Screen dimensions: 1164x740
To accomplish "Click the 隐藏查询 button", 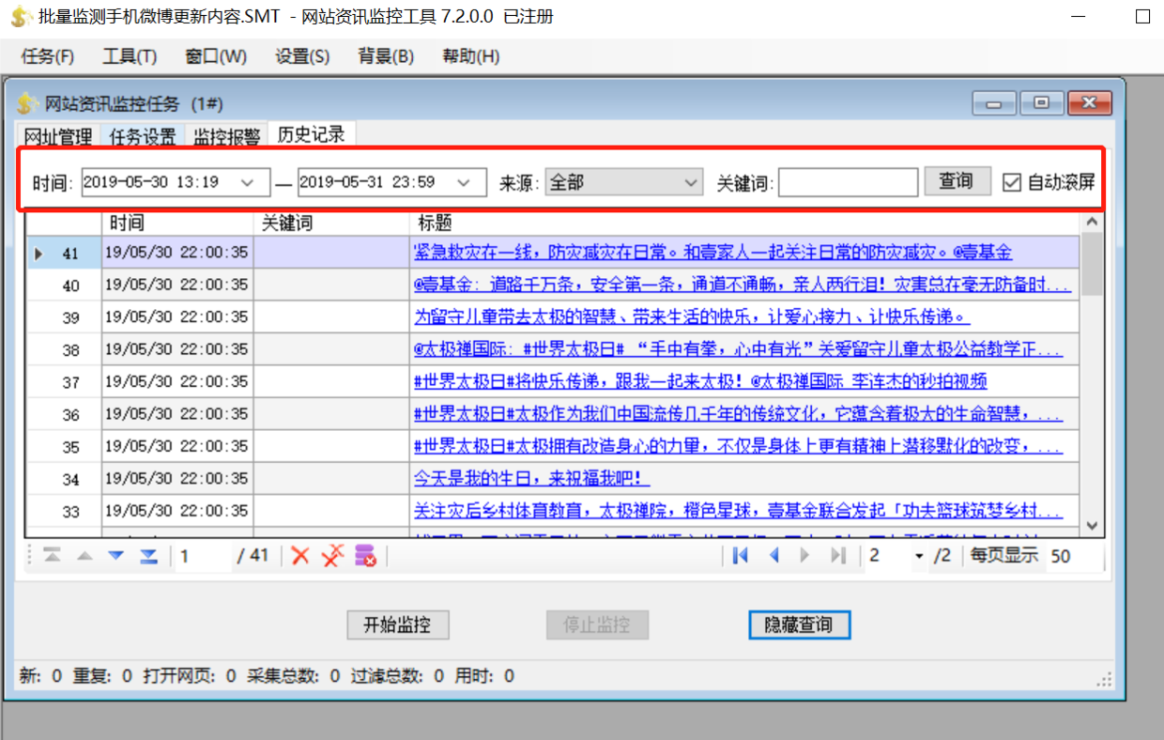I will [x=798, y=624].
